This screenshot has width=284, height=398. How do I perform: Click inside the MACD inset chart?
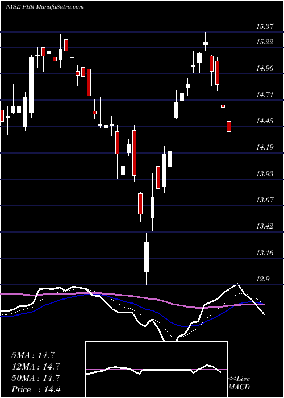click(x=156, y=370)
